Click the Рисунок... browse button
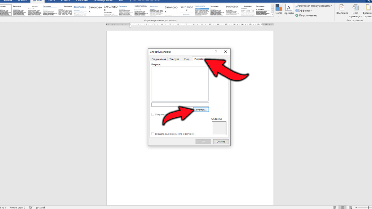The width and height of the screenshot is (372, 209). [x=201, y=110]
